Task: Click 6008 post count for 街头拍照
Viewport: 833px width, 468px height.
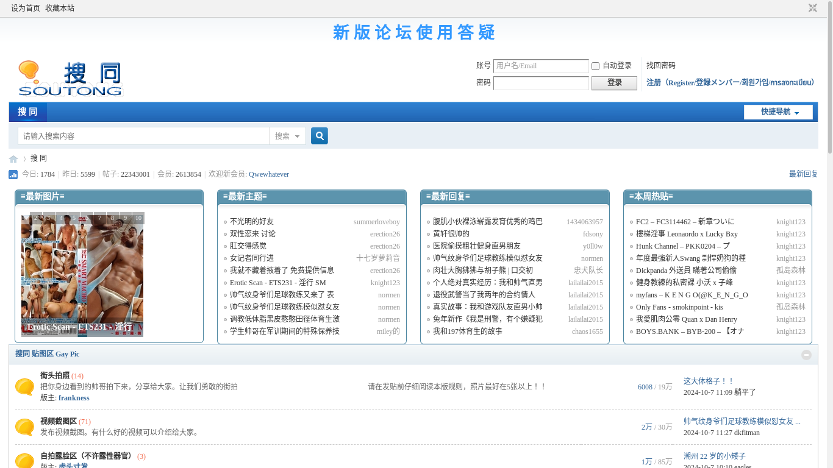Action: (645, 387)
